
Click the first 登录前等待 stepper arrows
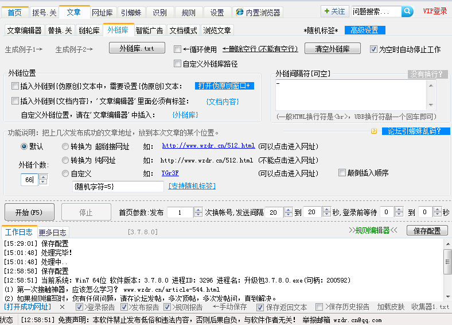tap(399, 212)
